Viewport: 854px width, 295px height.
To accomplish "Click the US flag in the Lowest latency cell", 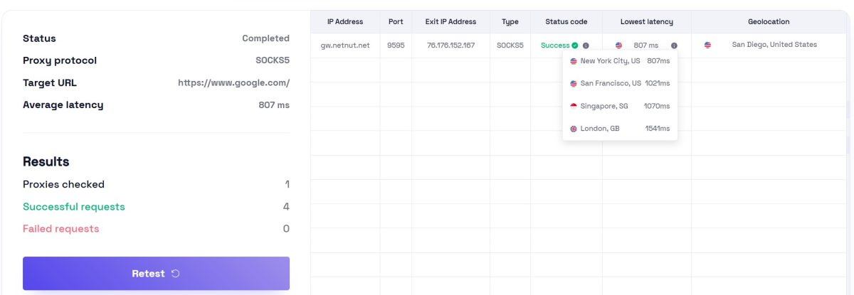I will click(x=618, y=45).
